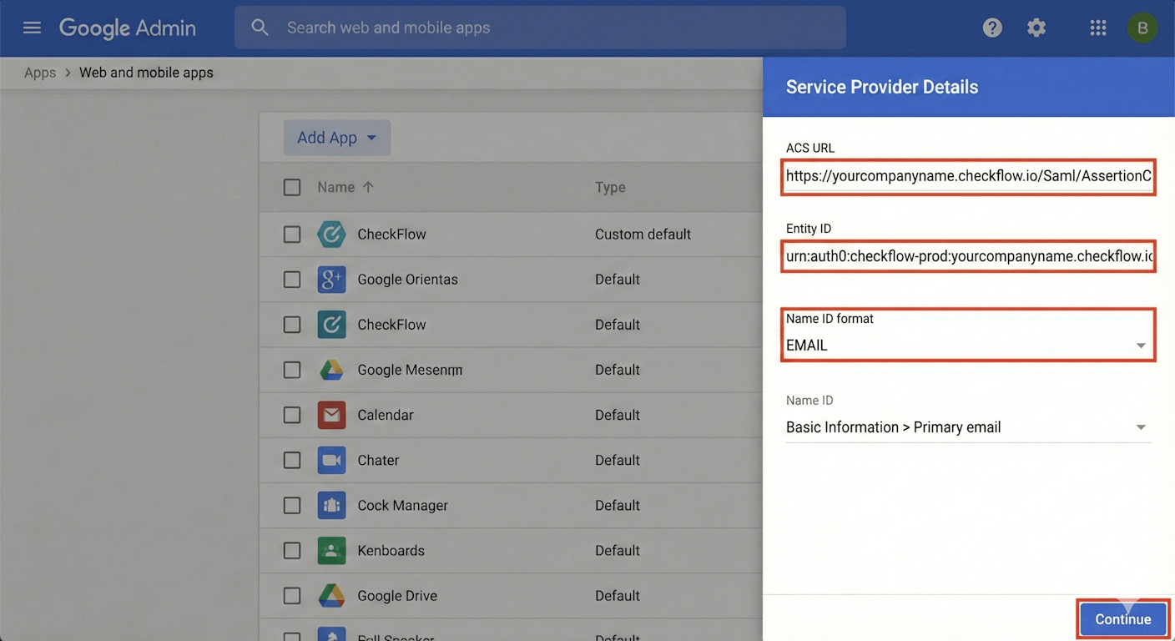Focus the ACS URL field
This screenshot has width=1175, height=641.
[x=968, y=176]
